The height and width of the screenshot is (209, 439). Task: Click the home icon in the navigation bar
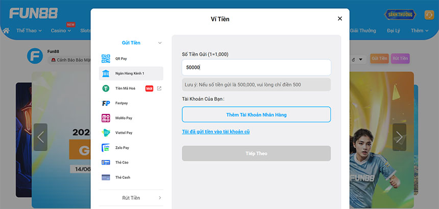pyautogui.click(x=6, y=31)
